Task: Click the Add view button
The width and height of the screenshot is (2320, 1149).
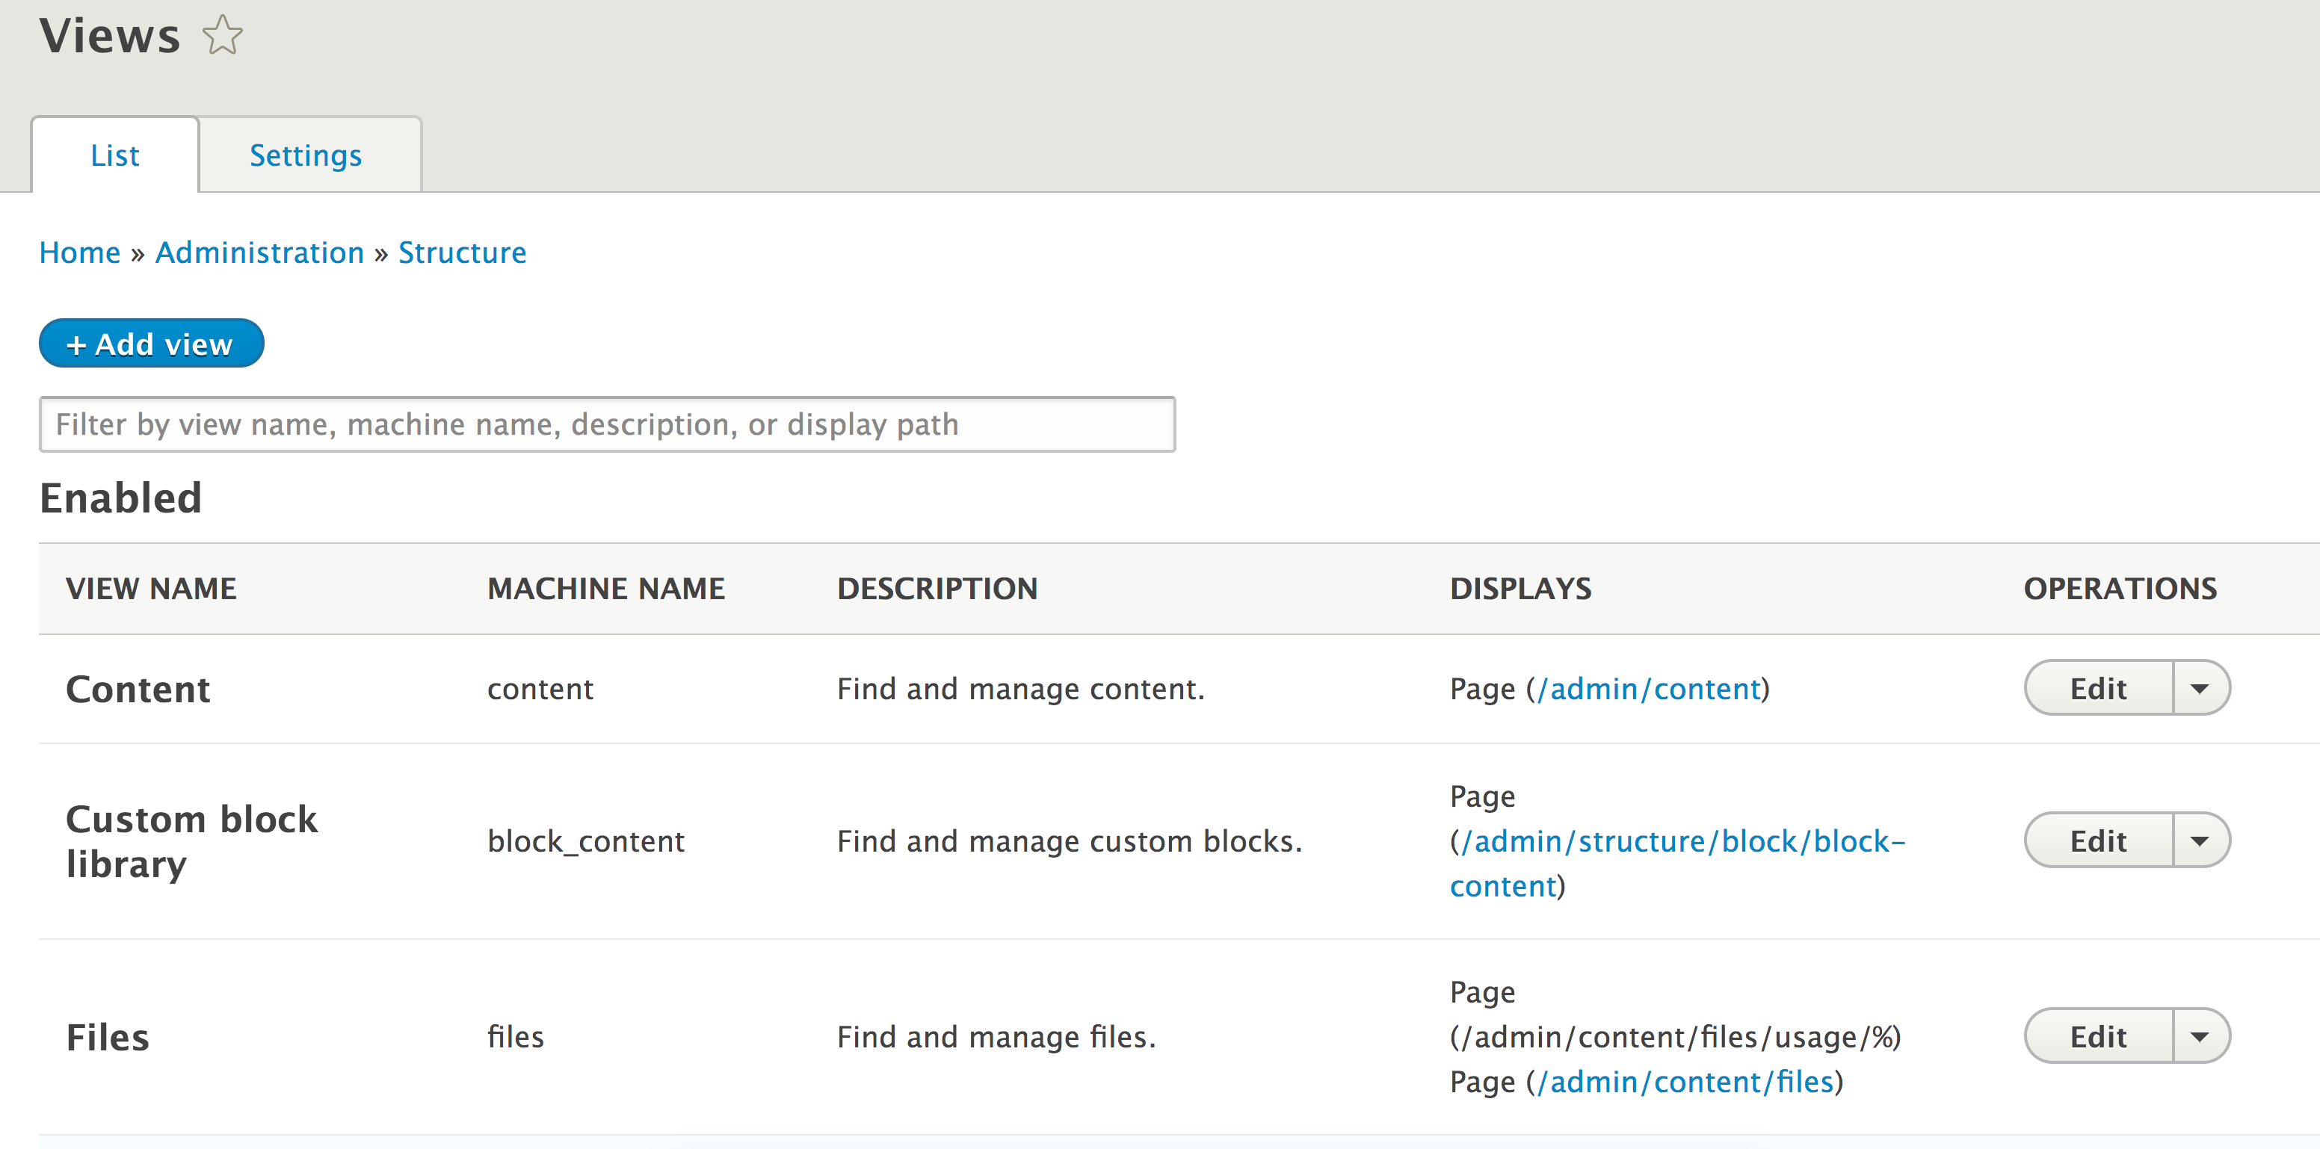Action: (x=151, y=343)
